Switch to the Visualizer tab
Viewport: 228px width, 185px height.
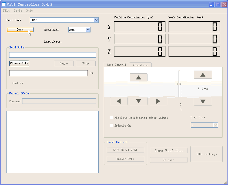click(141, 65)
